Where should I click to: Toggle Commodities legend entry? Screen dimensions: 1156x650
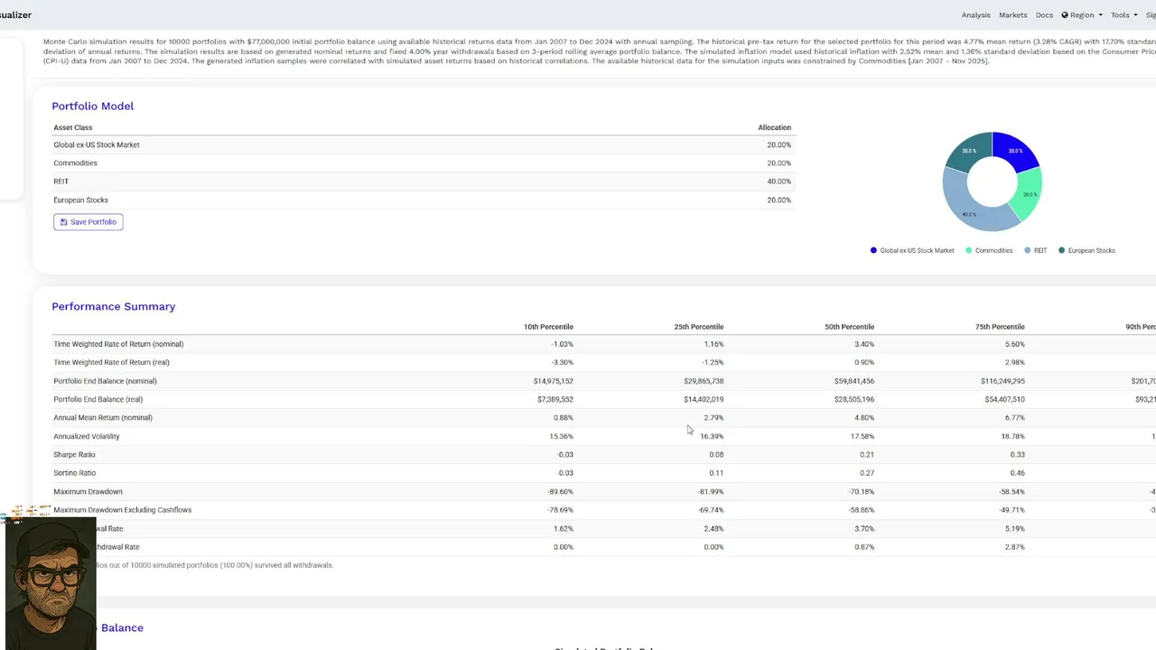click(989, 250)
